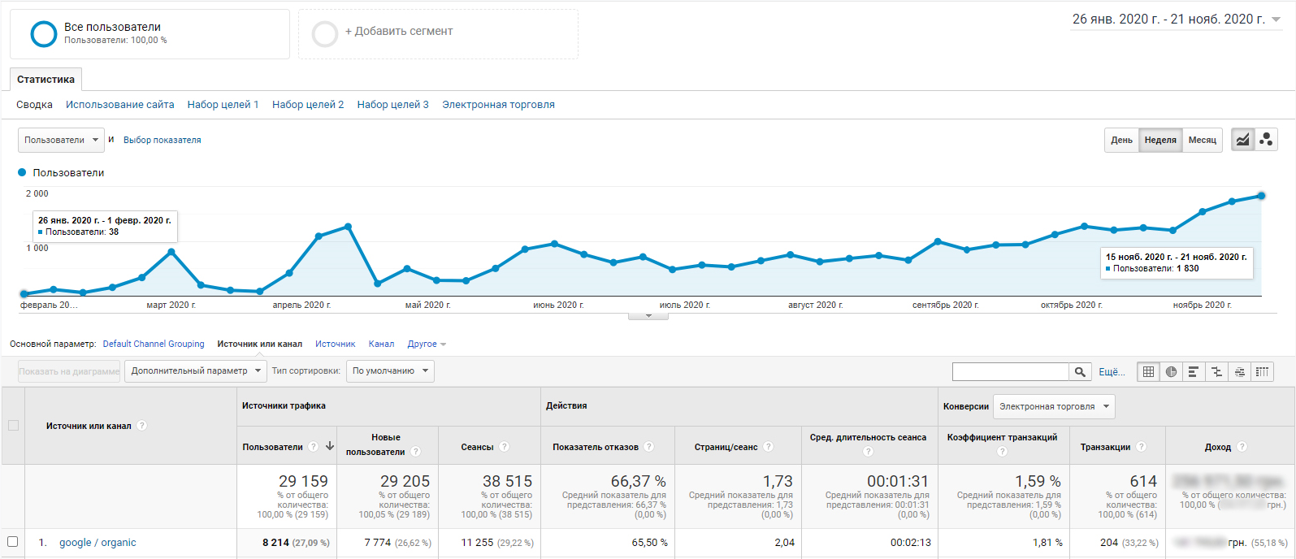
Task: Toggle the select-all header checkbox
Action: tap(13, 425)
